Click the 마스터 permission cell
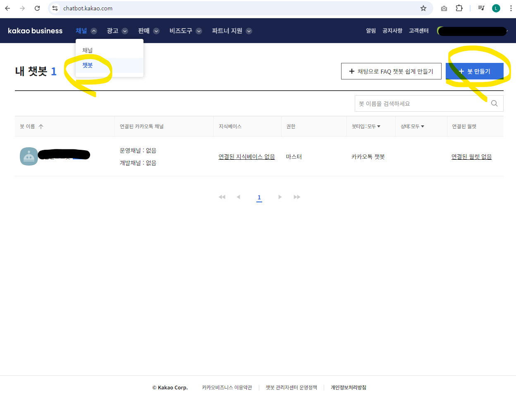This screenshot has width=516, height=396. pos(294,156)
